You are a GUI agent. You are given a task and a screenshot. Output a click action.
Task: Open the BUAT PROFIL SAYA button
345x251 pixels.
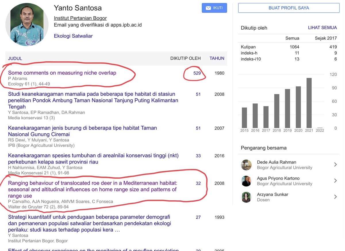[289, 8]
